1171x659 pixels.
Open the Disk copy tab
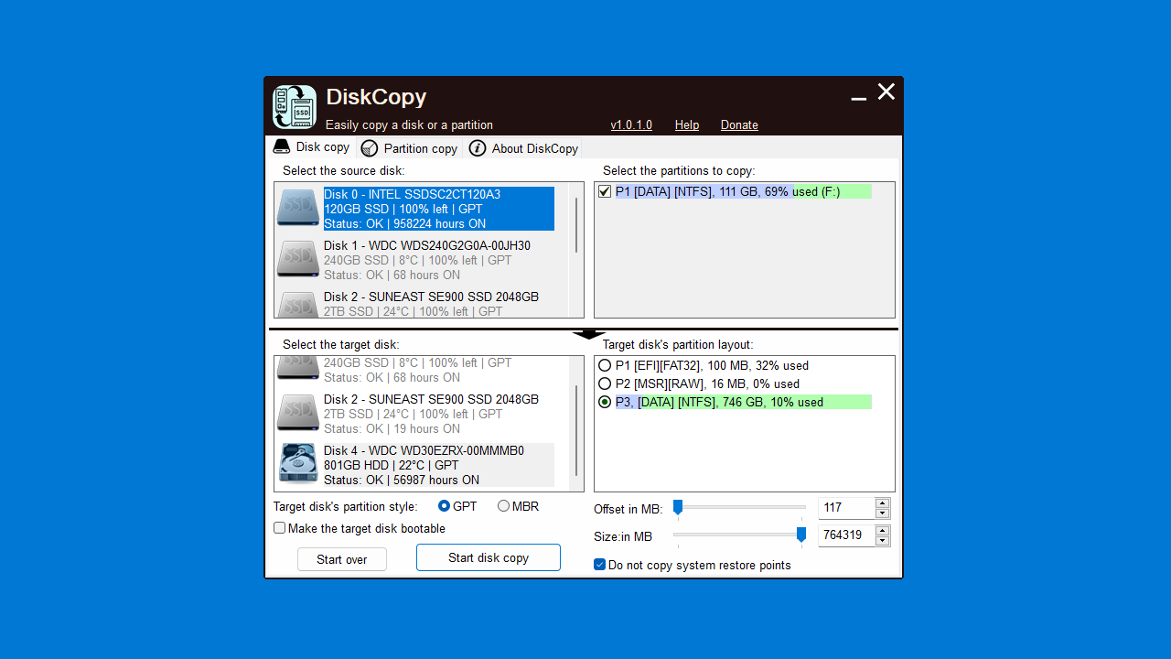click(312, 147)
